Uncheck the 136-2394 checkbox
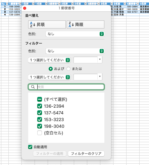Image resolution: width=149 pixels, height=165 pixels. click(x=40, y=106)
